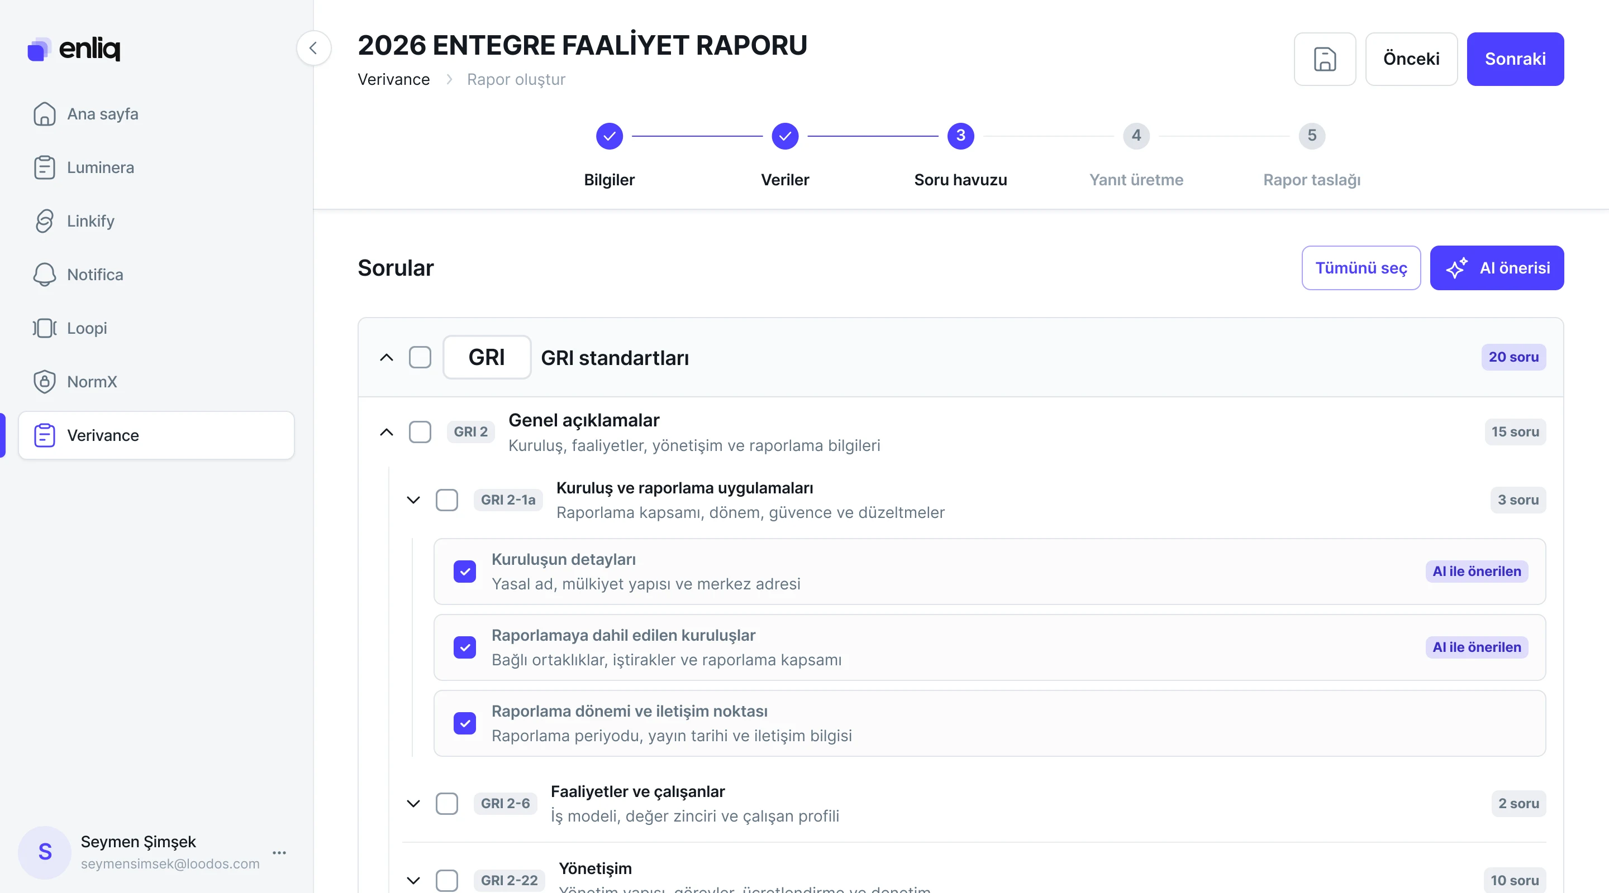1609x893 pixels.
Task: Click Rapor taslağı step label
Action: (x=1312, y=180)
